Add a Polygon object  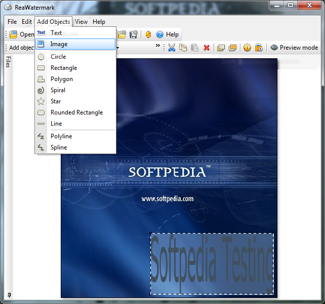coord(75,79)
